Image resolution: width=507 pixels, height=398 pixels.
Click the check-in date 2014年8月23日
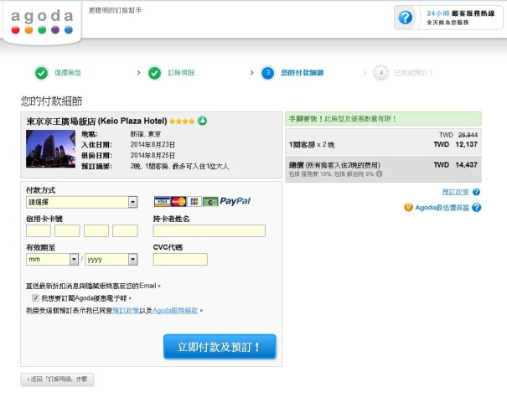[x=153, y=144]
